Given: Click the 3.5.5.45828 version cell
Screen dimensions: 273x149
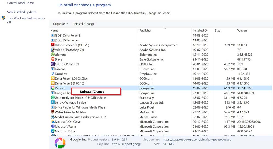Looking at the screenshot, I should pos(245,55).
